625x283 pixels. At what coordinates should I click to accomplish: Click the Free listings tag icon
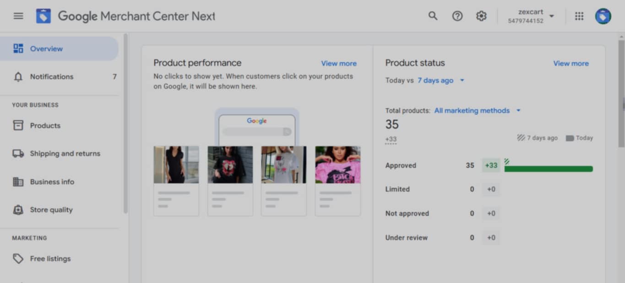point(18,259)
